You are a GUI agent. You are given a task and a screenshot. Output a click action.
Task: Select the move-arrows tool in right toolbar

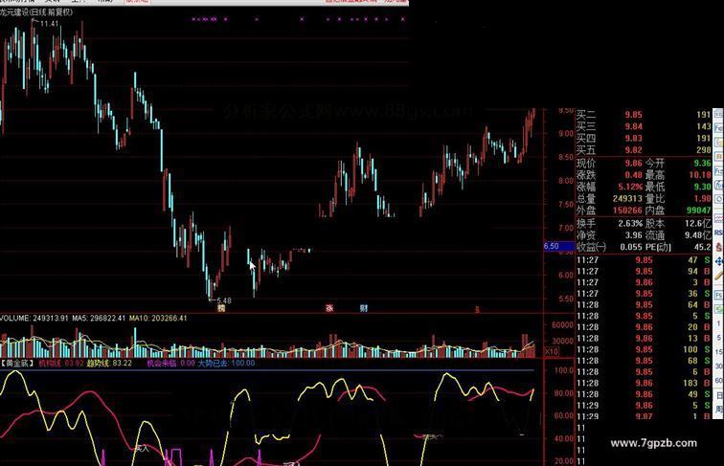point(719,261)
